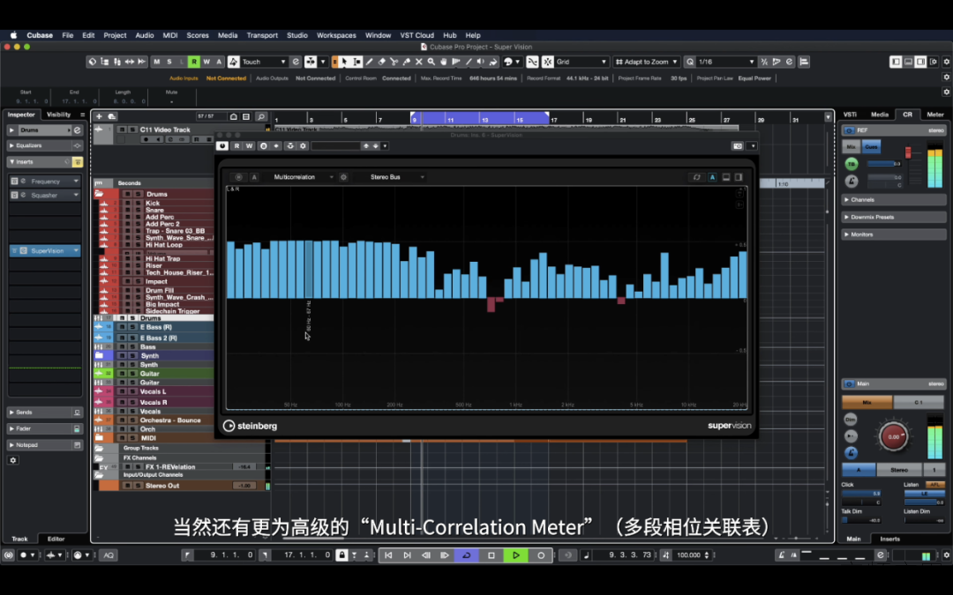Toggle global Mute M button in toolbar
This screenshot has height=595, width=953.
[x=157, y=62]
